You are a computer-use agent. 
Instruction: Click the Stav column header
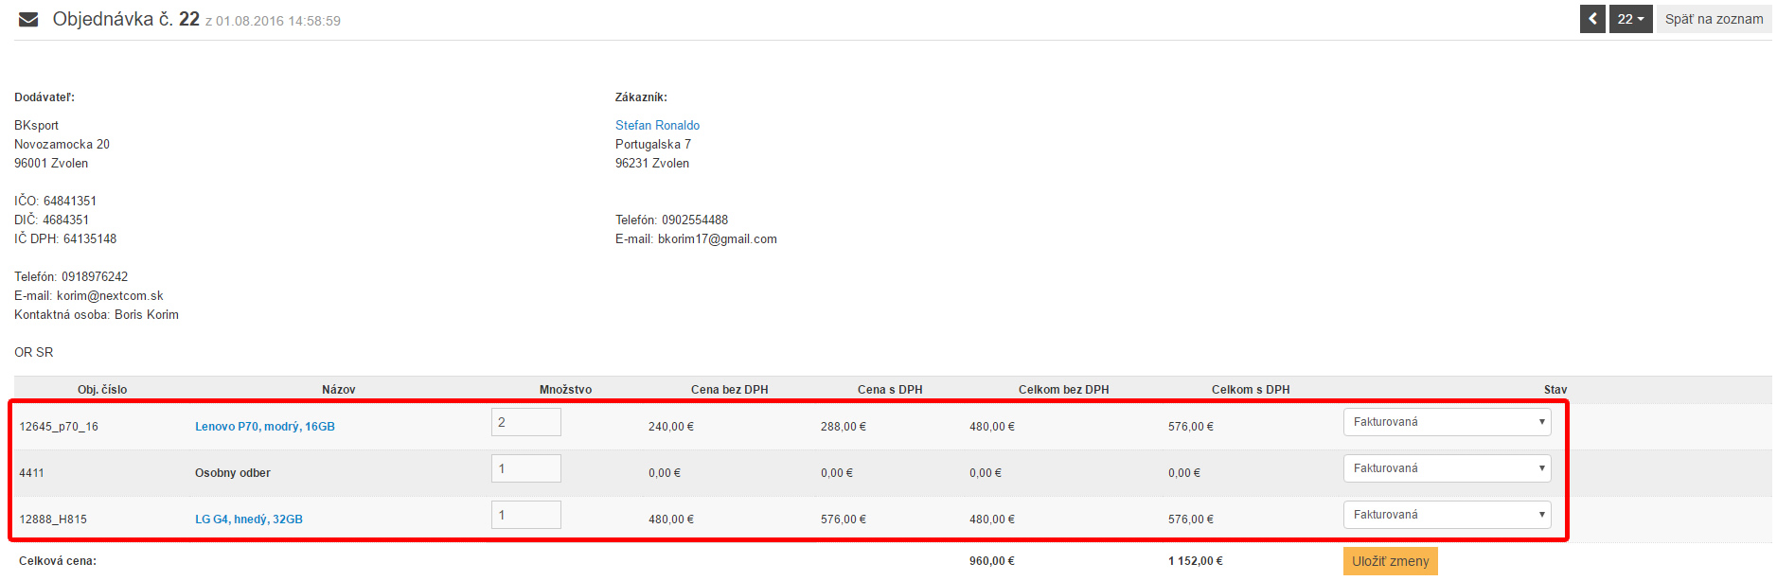click(1555, 390)
